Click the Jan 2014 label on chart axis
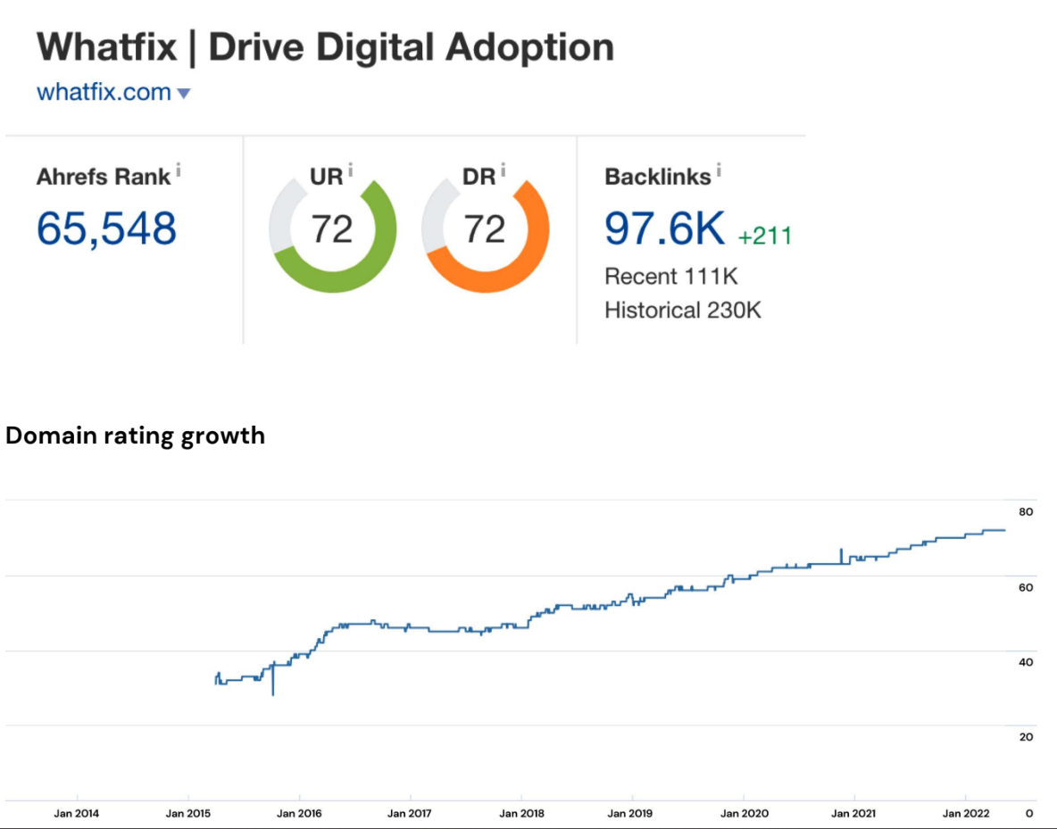 click(x=77, y=813)
